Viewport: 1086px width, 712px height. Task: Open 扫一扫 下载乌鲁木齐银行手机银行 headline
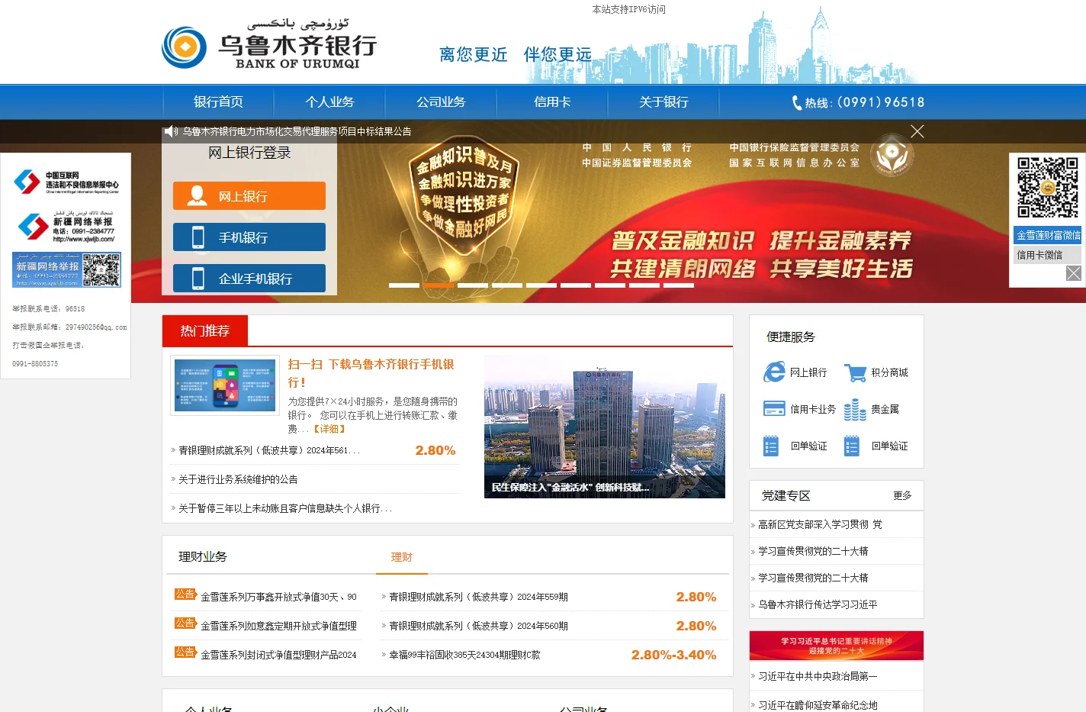tap(371, 373)
